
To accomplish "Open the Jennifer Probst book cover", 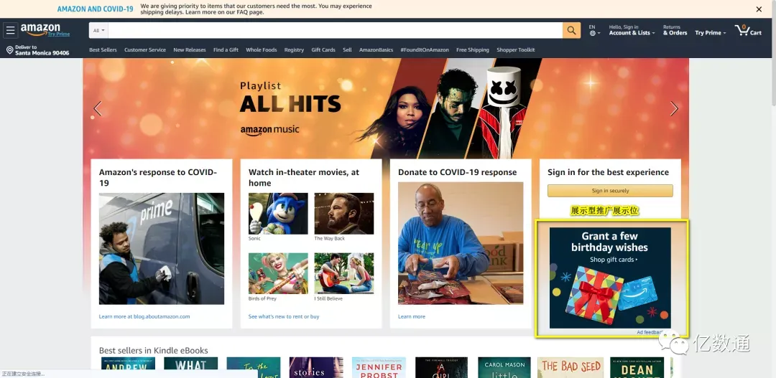I will pos(379,368).
